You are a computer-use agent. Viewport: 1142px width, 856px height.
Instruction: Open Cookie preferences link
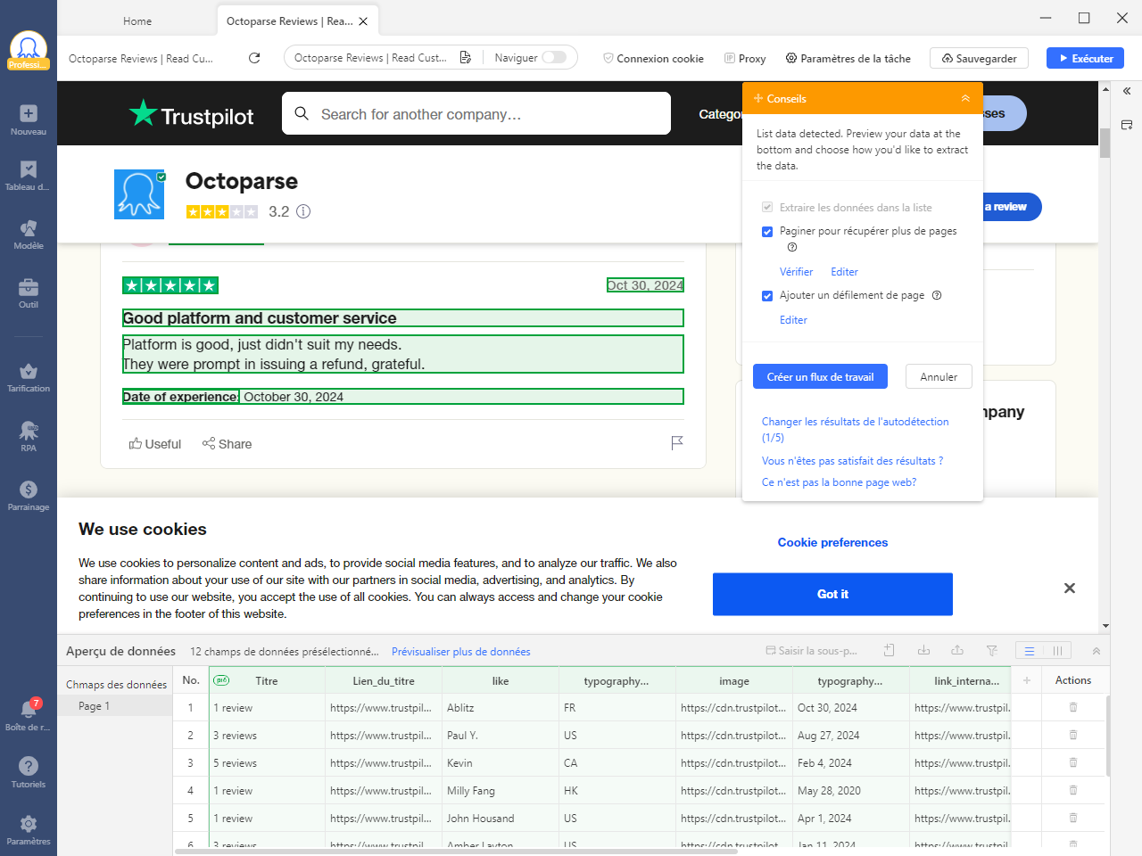[x=832, y=542]
